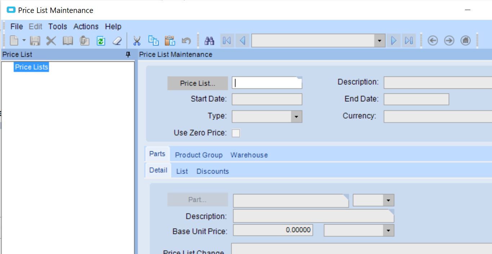Open the Tools menu
This screenshot has height=254, width=492.
(58, 27)
